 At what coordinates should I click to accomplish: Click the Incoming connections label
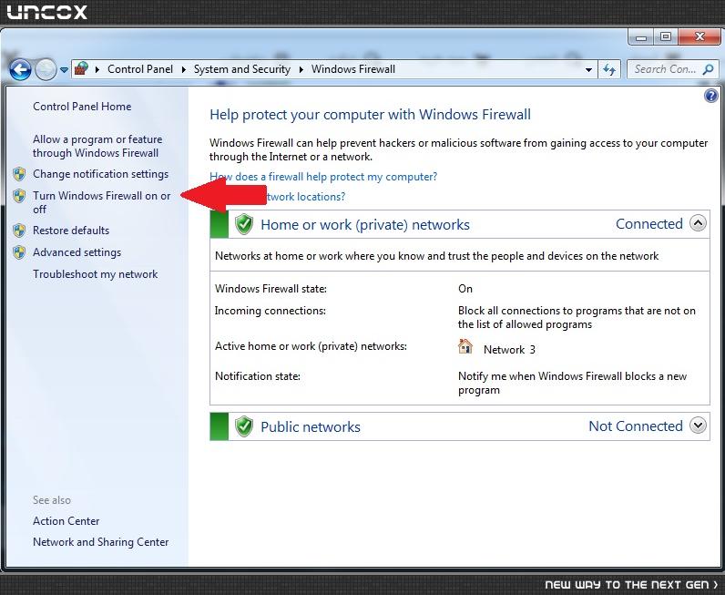tap(270, 311)
